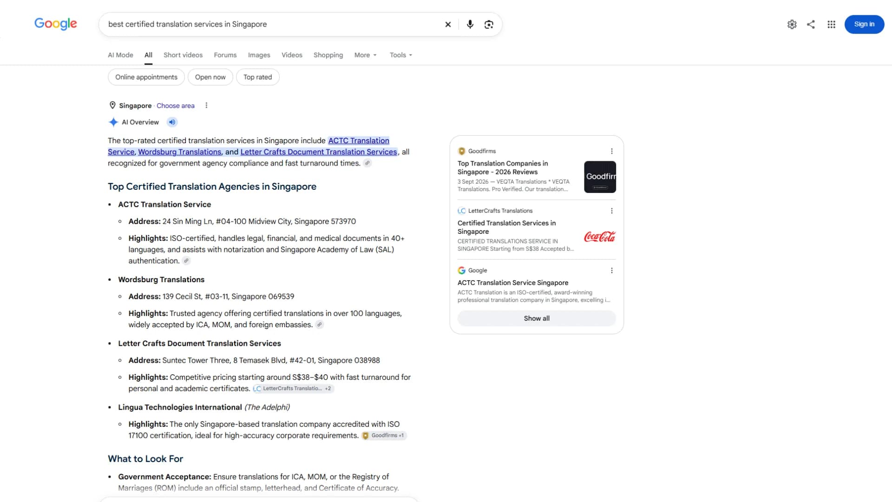892x502 pixels.
Task: Open the Forums tab
Action: pos(225,55)
